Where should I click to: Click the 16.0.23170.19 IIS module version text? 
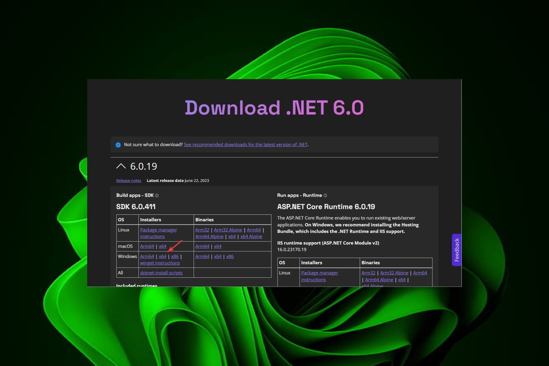(x=292, y=250)
